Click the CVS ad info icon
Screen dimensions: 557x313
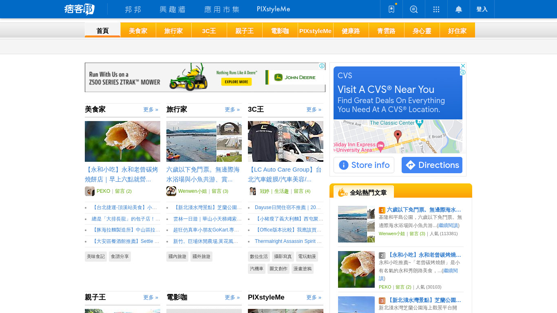(x=463, y=73)
